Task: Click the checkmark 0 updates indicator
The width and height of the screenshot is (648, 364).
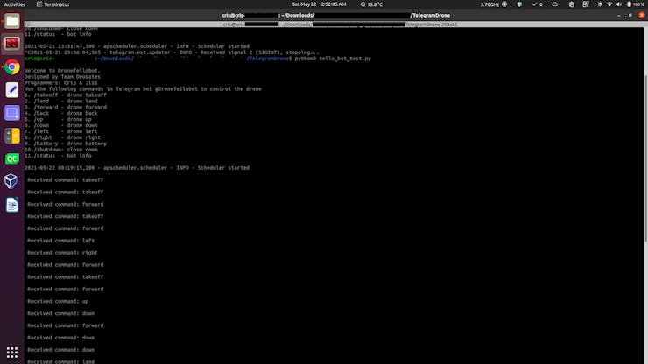Action: pyautogui.click(x=538, y=4)
